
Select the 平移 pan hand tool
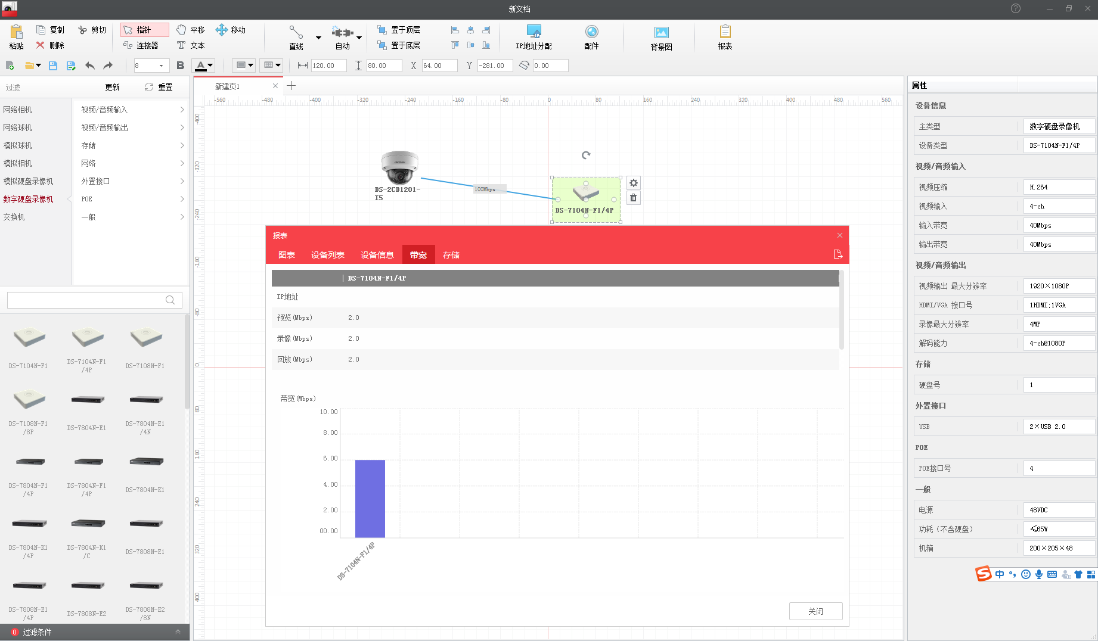pyautogui.click(x=190, y=30)
